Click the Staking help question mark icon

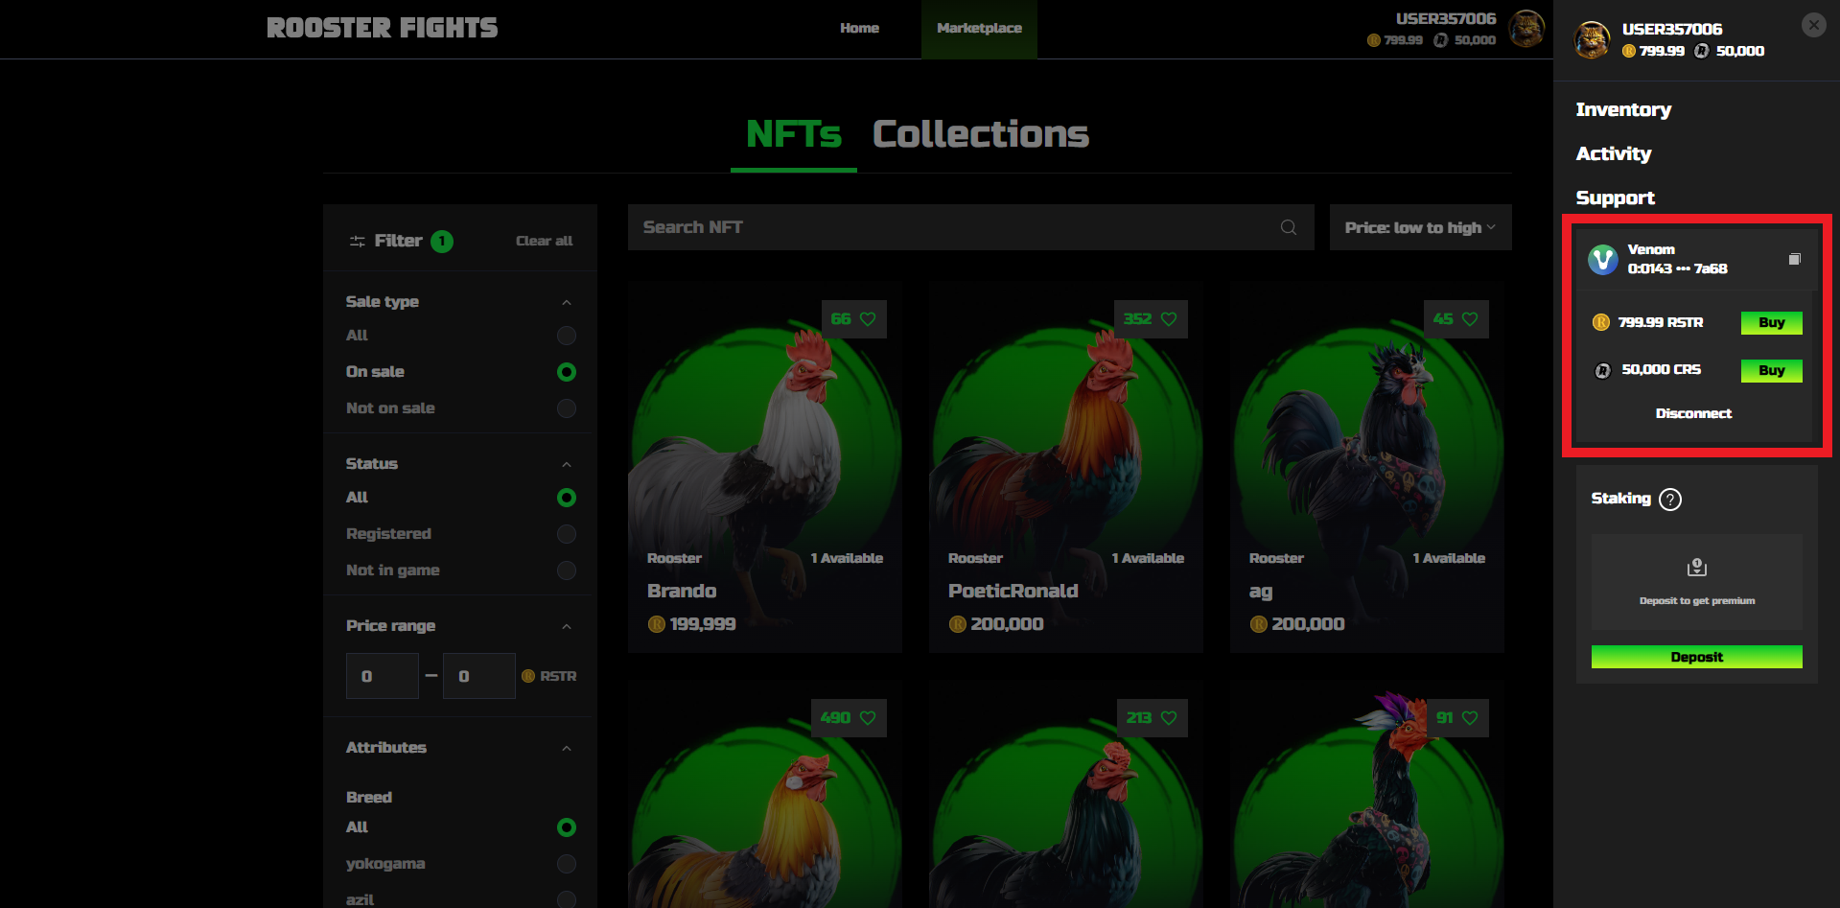coord(1669,500)
